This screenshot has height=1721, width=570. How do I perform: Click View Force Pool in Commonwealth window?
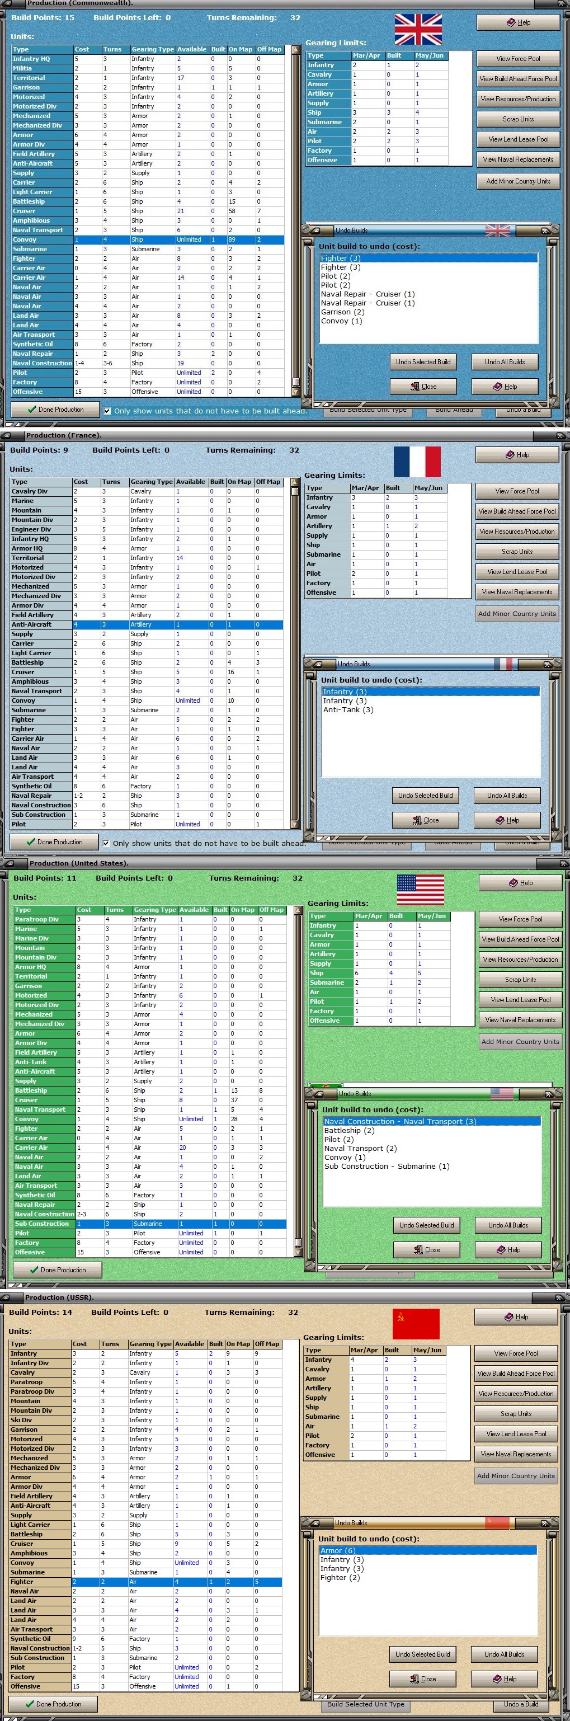coord(518,59)
